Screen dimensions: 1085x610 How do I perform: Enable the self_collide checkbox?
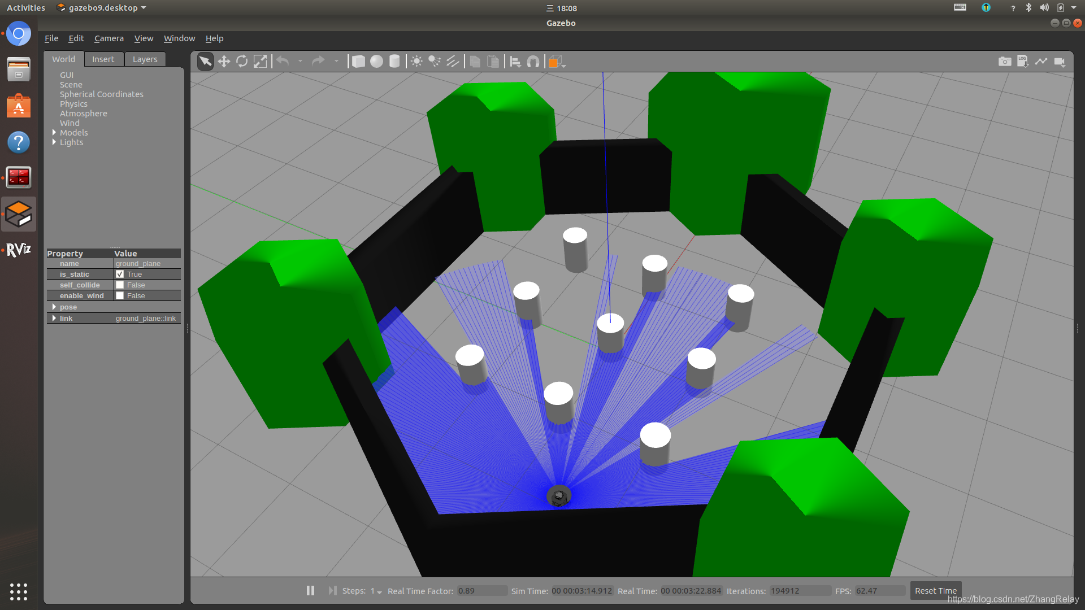click(x=120, y=285)
